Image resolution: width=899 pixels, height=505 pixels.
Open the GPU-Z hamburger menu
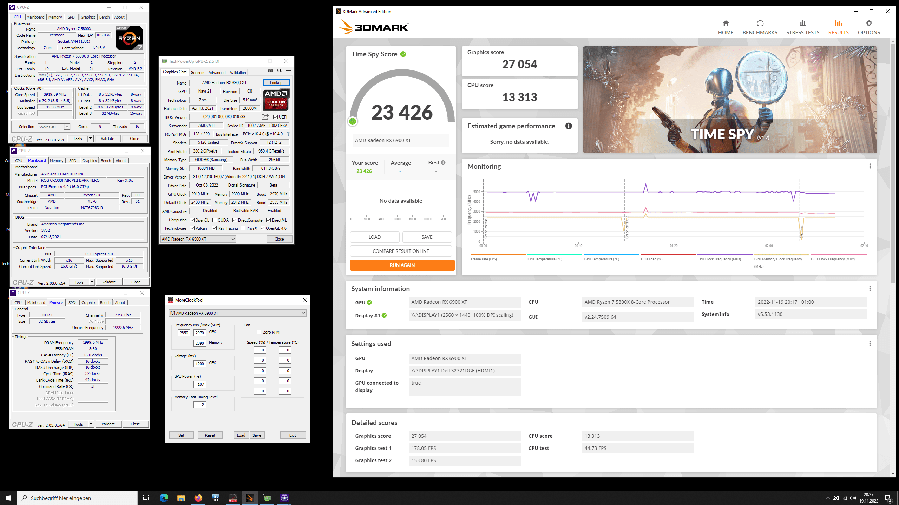coord(288,70)
